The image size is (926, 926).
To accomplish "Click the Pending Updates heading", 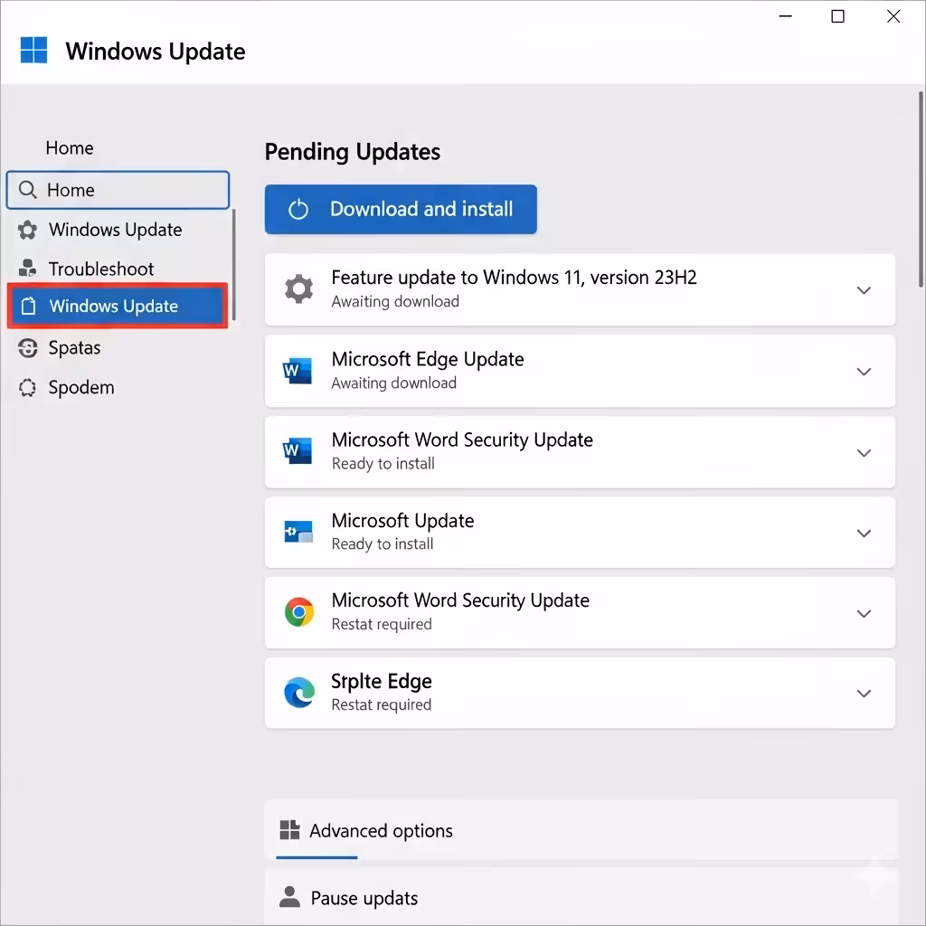I will [352, 152].
